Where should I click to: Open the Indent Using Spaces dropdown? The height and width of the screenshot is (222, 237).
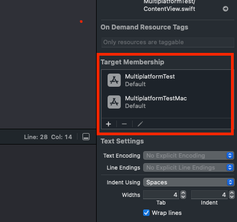click(x=188, y=182)
